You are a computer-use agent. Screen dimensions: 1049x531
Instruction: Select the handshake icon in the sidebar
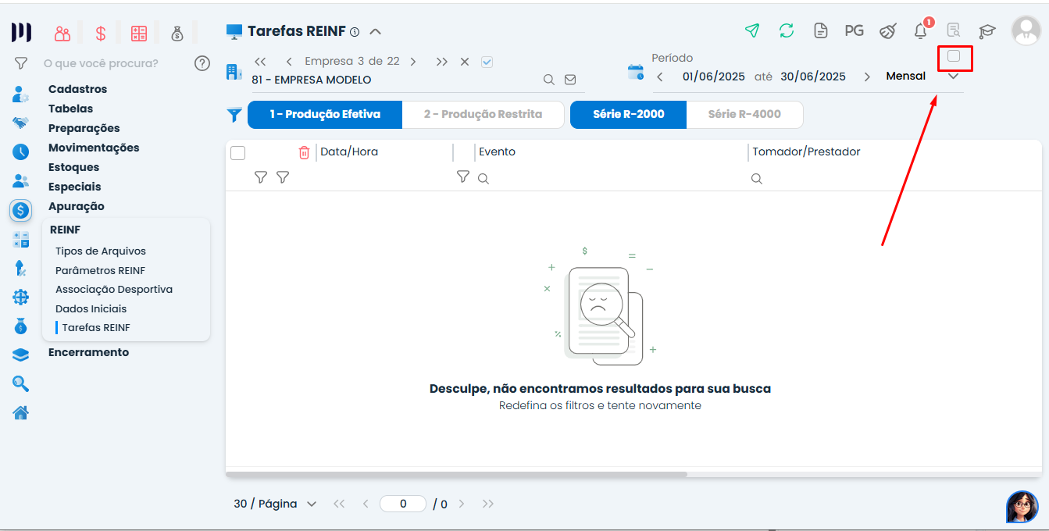point(20,123)
